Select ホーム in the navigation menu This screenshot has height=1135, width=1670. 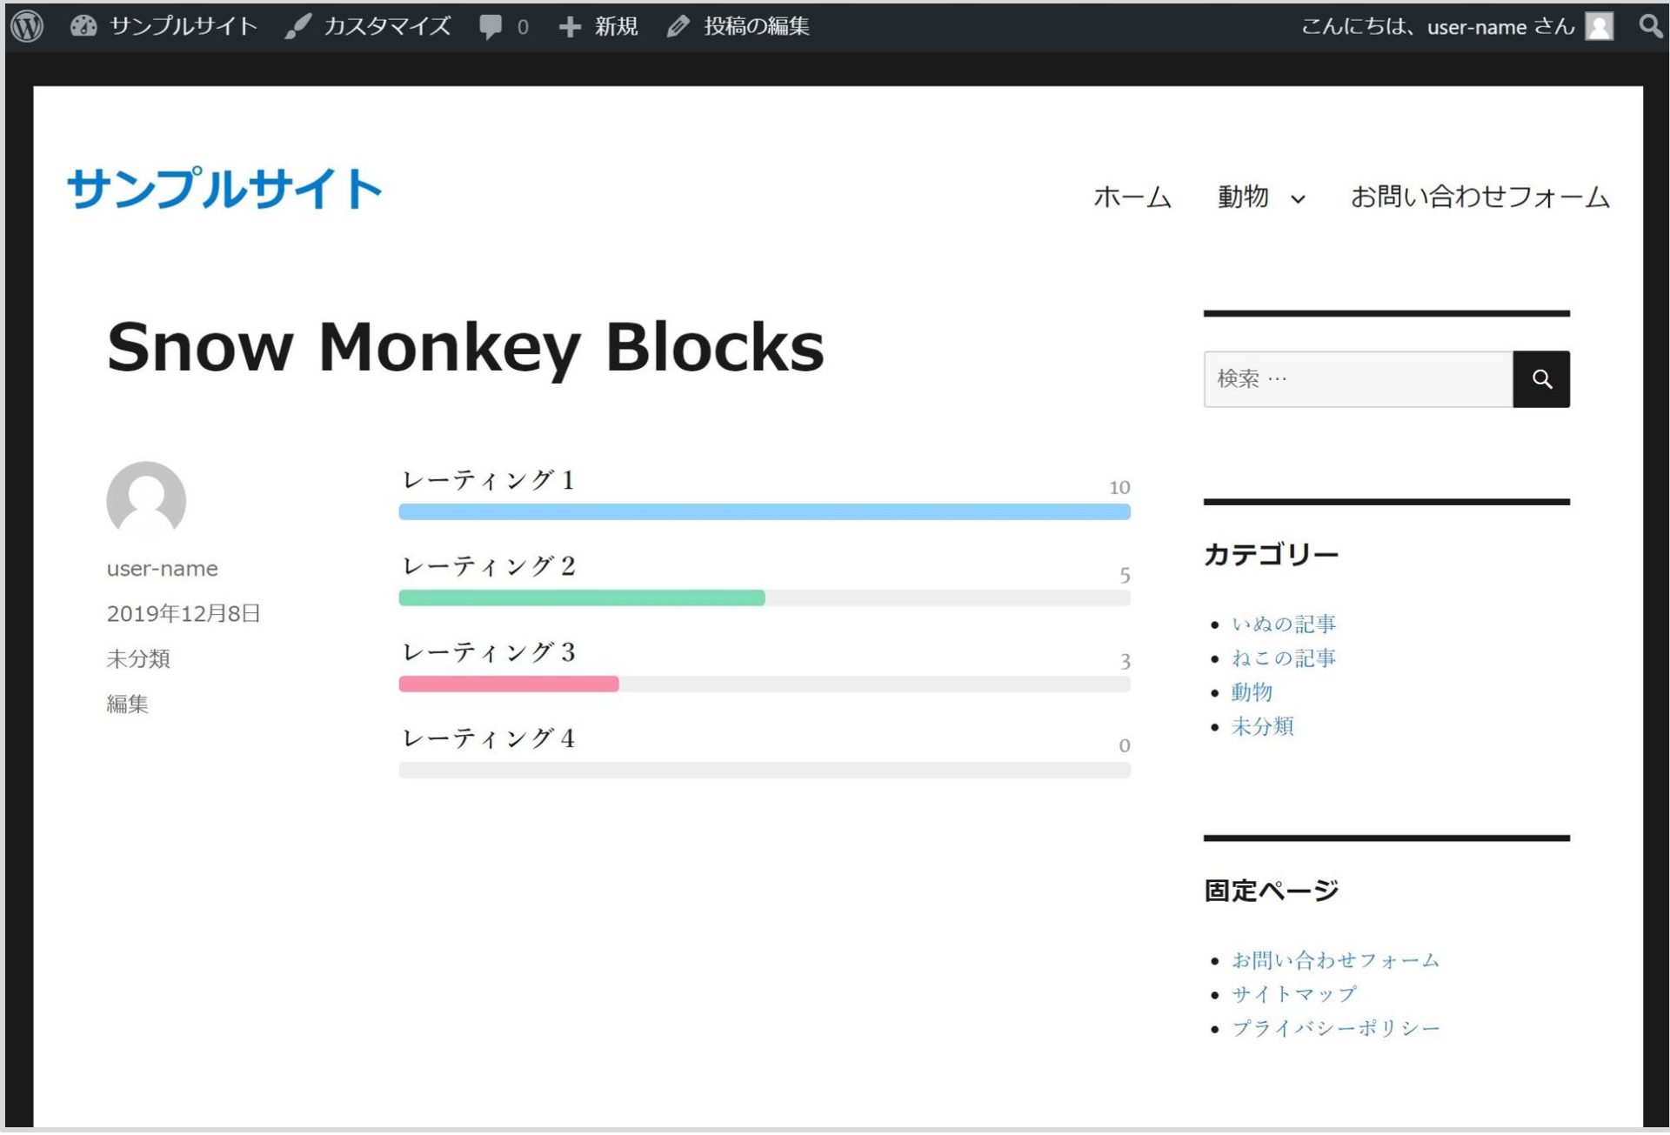coord(1132,197)
